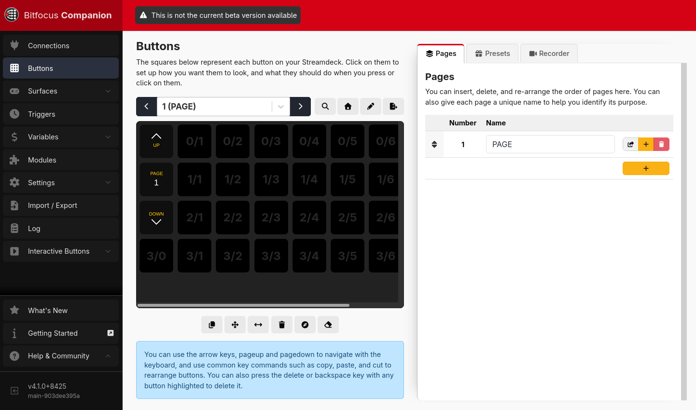
Task: Click the insert plus icon in PAGE row
Action: point(646,144)
